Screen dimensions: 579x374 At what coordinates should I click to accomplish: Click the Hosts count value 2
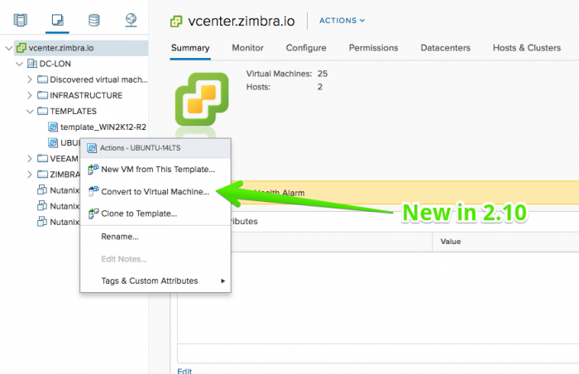tap(320, 87)
